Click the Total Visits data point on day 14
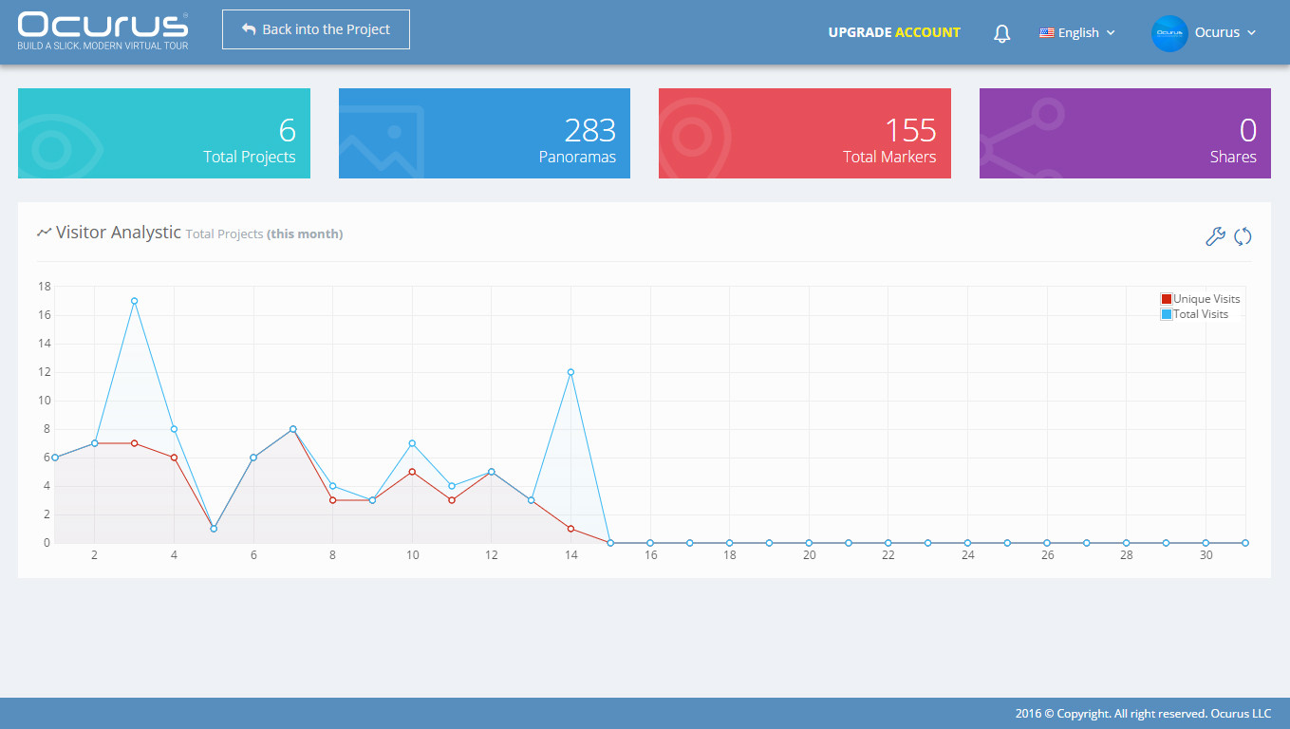1290x729 pixels. point(570,372)
